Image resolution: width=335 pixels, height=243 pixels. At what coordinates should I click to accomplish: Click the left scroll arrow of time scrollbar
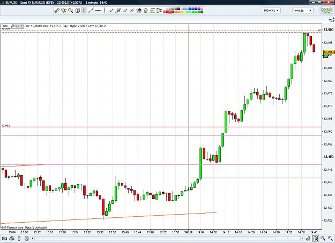tap(33, 238)
